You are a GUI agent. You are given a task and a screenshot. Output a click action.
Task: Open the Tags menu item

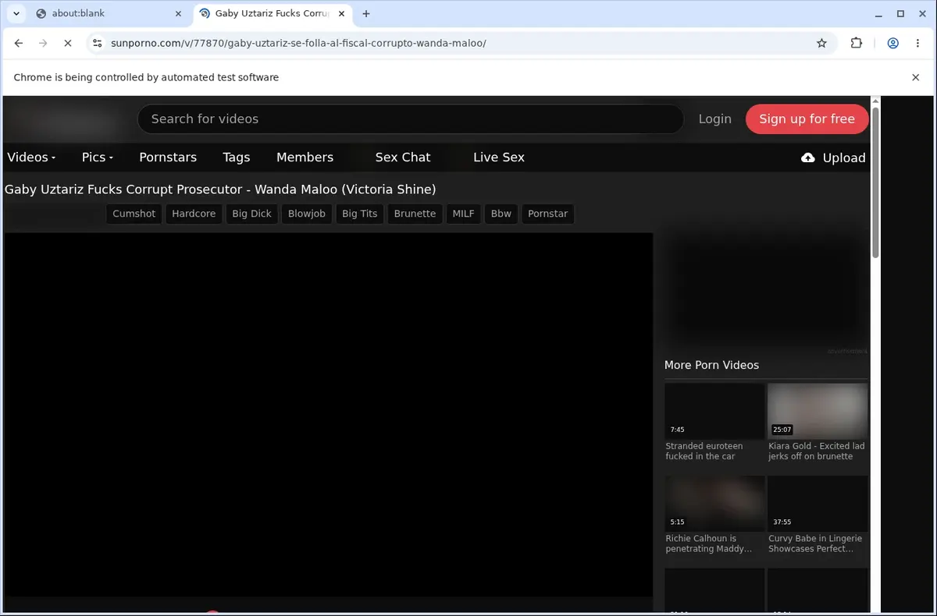(236, 158)
